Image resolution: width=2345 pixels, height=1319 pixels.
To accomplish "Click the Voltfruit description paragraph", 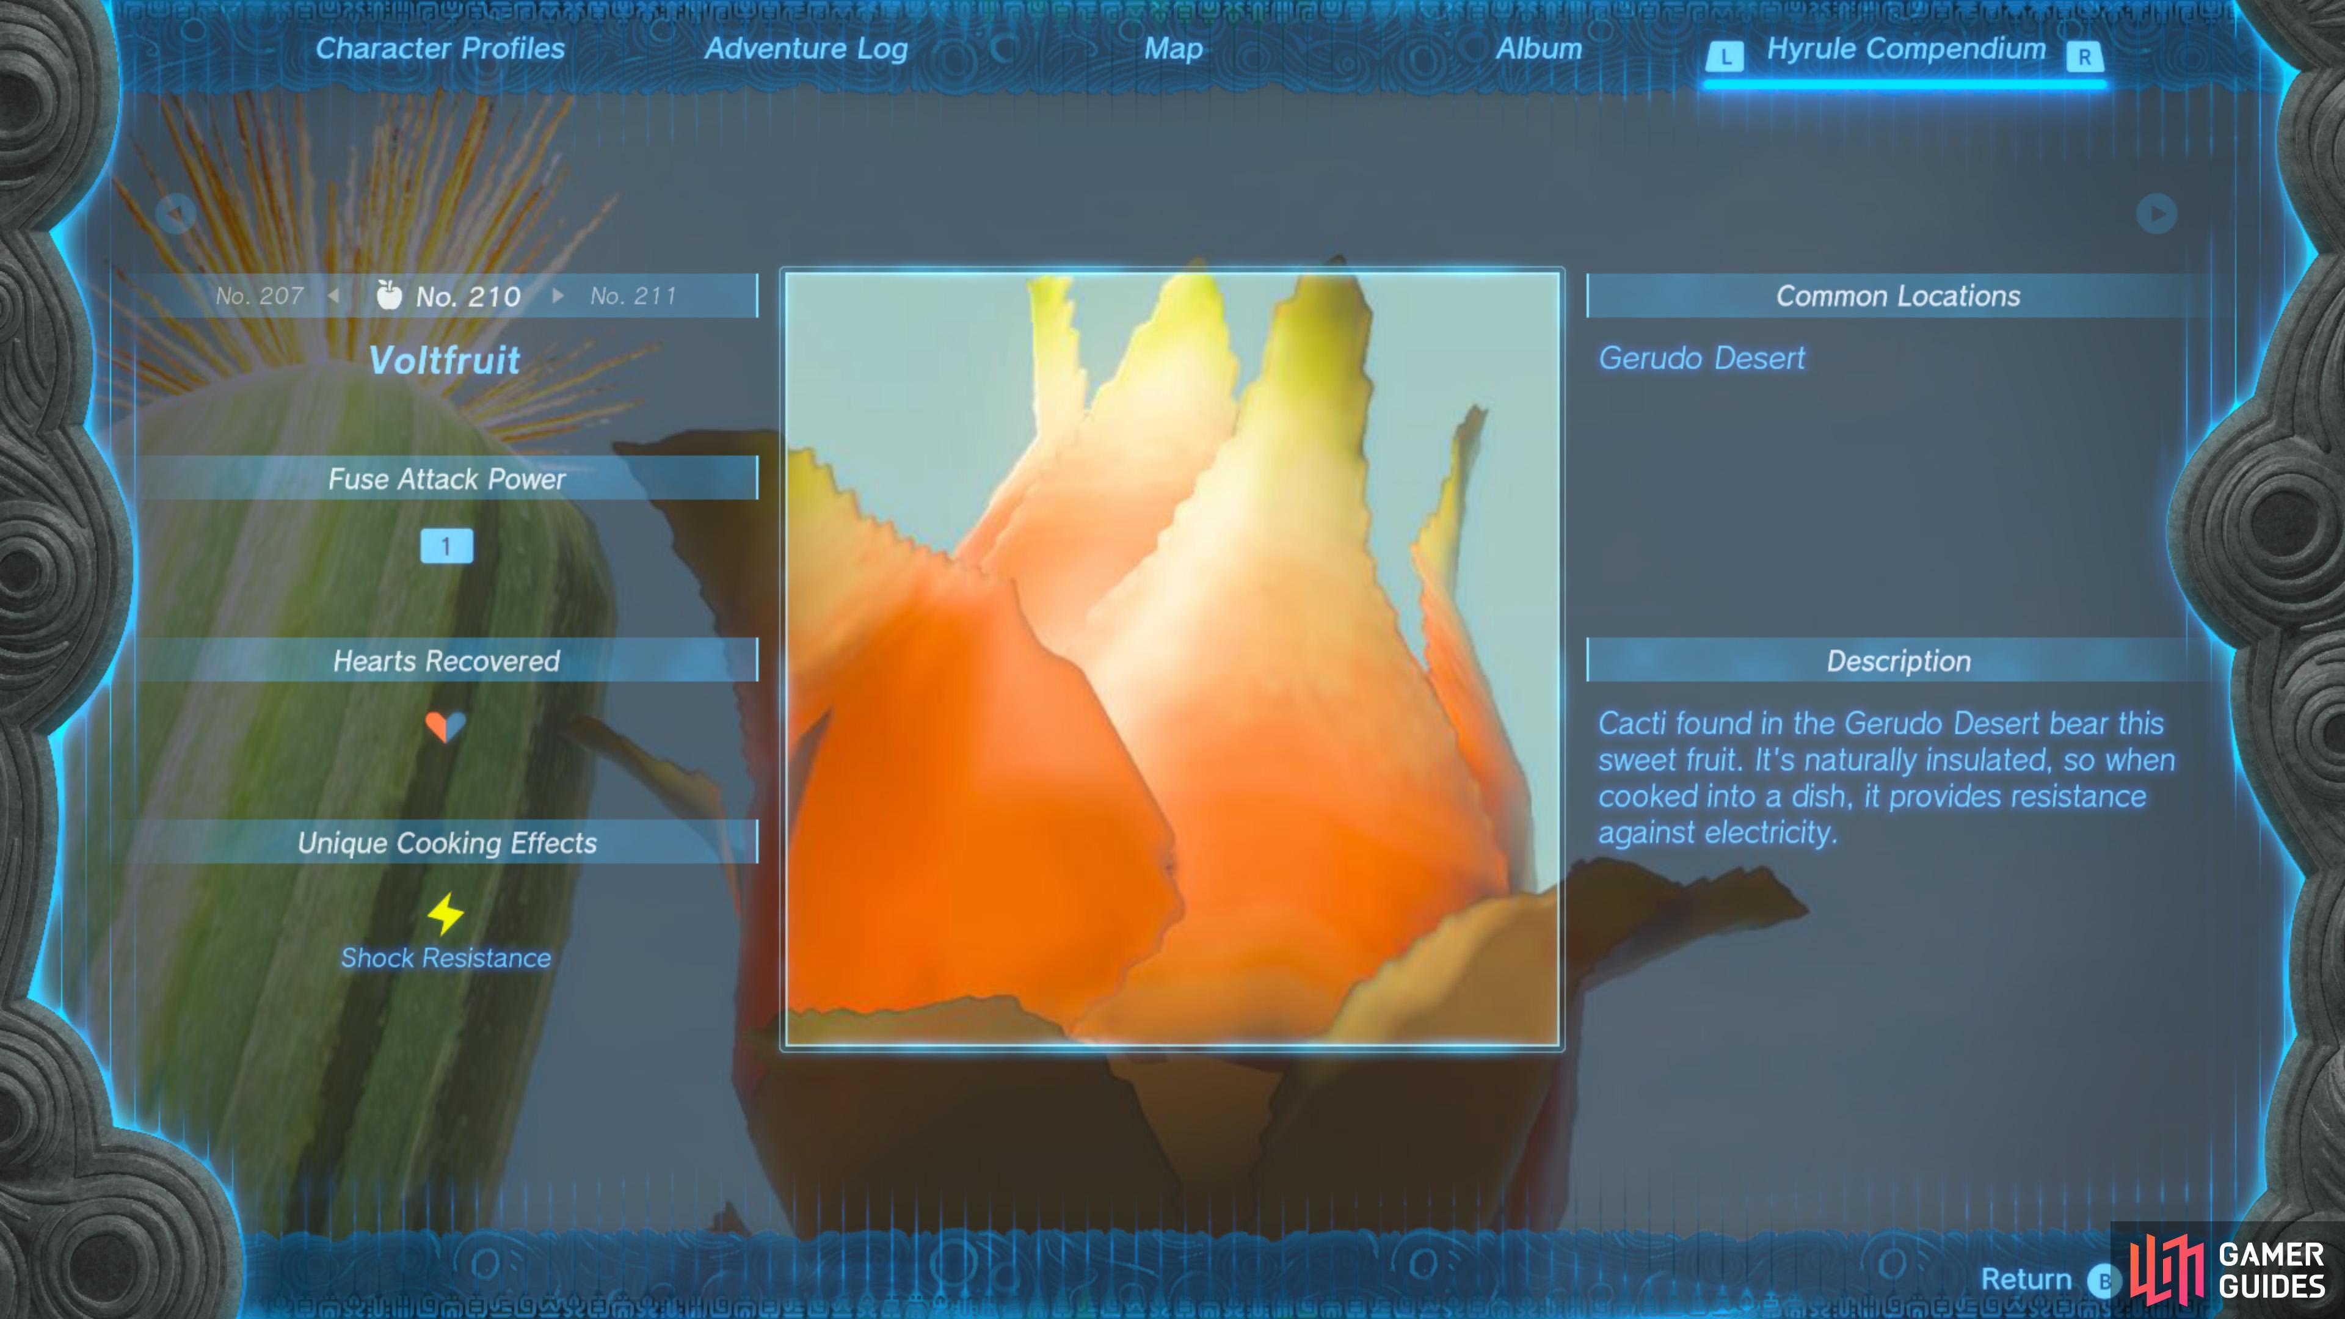I will point(1886,779).
